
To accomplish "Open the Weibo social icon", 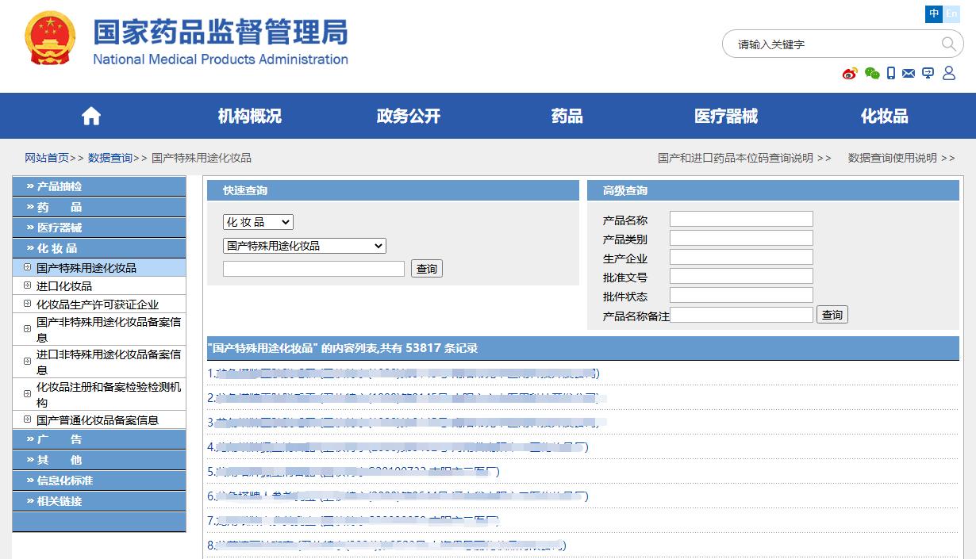I will (x=851, y=74).
